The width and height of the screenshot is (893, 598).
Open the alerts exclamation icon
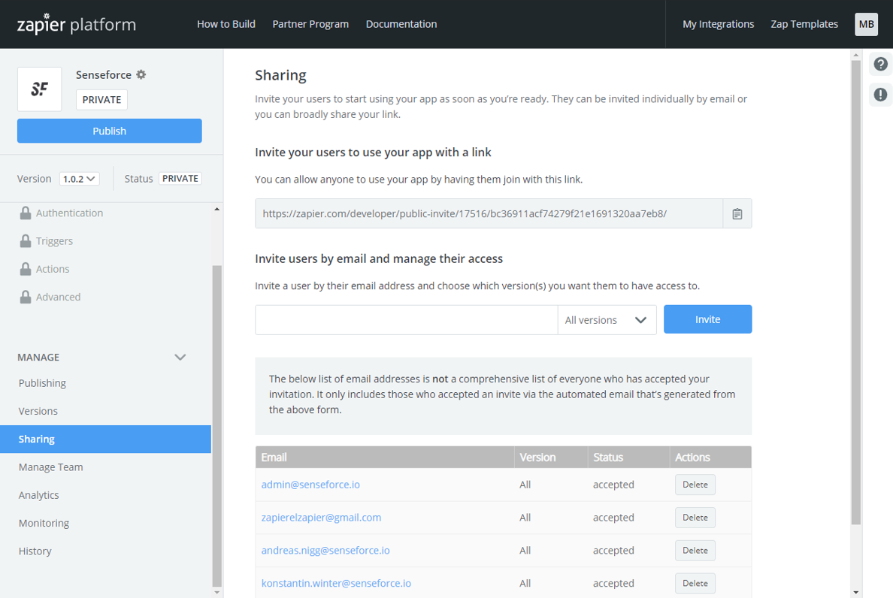click(x=880, y=94)
